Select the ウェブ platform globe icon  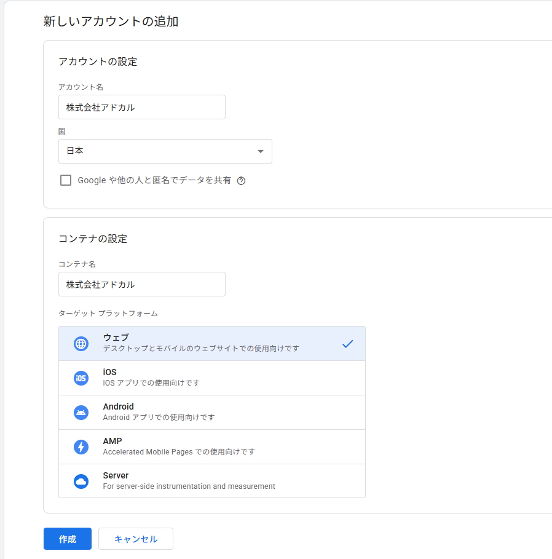(81, 344)
